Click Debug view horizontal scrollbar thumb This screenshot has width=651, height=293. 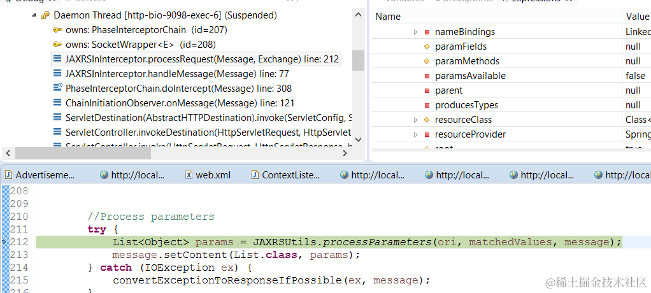pyautogui.click(x=83, y=153)
